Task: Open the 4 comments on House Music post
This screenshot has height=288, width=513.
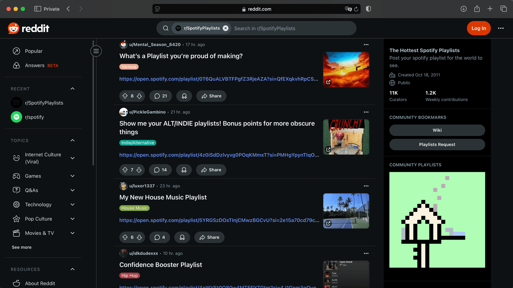Action: point(160,237)
